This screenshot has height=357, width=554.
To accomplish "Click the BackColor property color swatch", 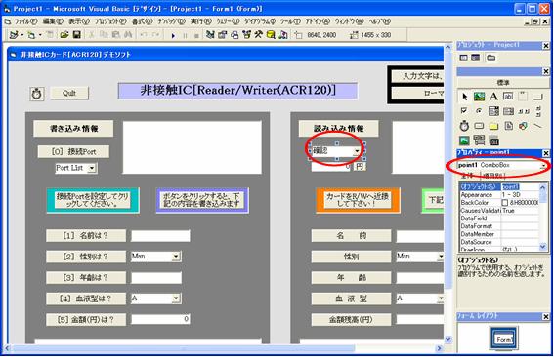I will coord(505,203).
